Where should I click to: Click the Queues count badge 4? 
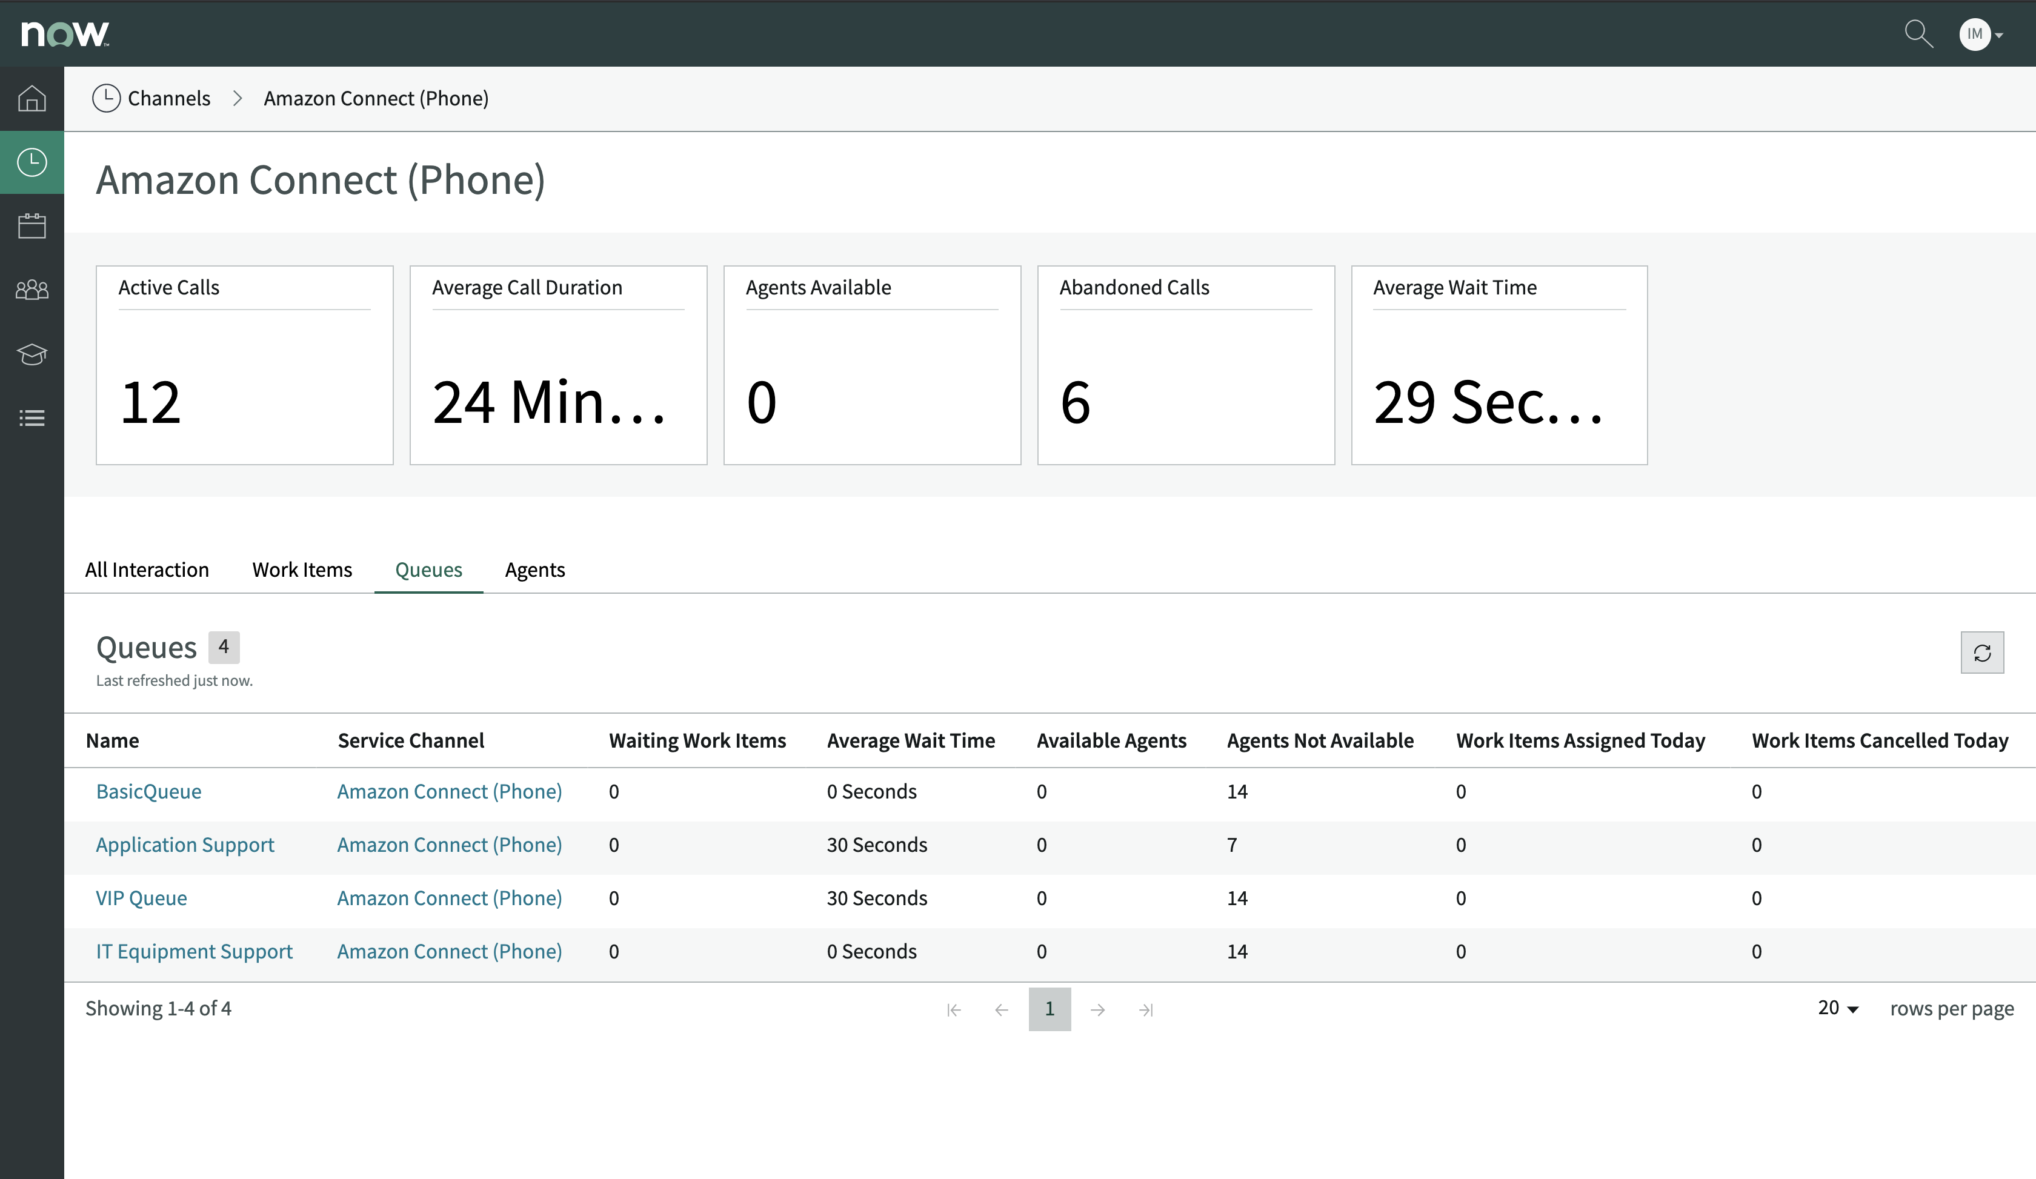(x=224, y=647)
